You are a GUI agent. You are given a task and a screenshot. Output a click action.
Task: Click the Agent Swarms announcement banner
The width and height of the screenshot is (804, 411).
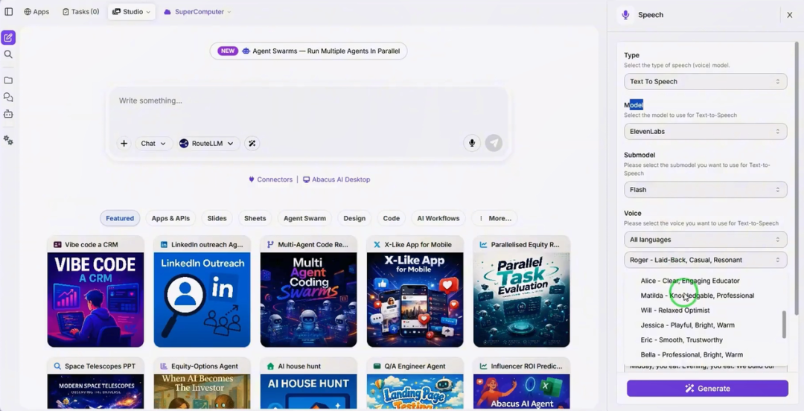tap(308, 51)
